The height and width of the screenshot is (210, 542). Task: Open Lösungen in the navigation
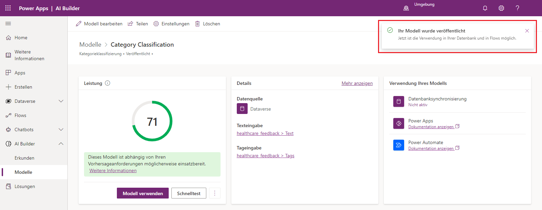[34, 186]
